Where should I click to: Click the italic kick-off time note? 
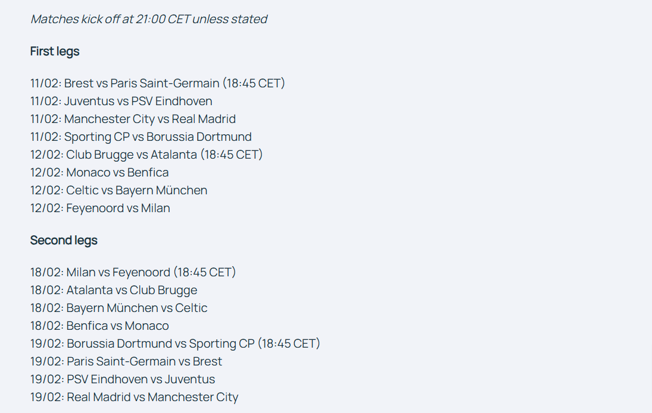tap(149, 19)
